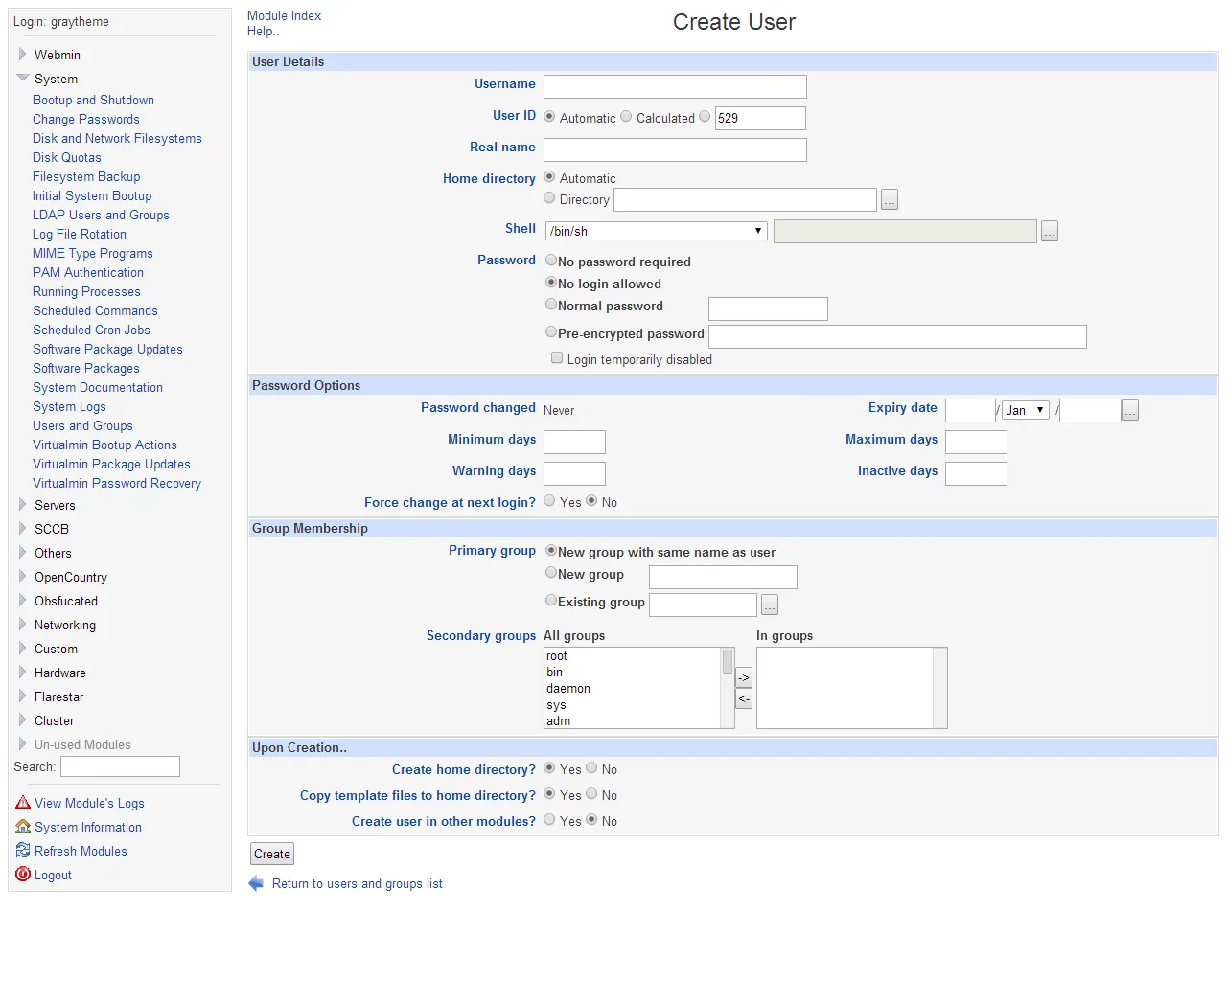Click the Create button

[x=271, y=854]
